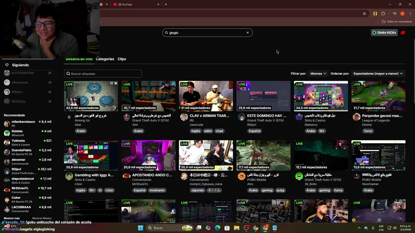
Task: Switch to the YouTube browser tab
Action: tap(135, 5)
